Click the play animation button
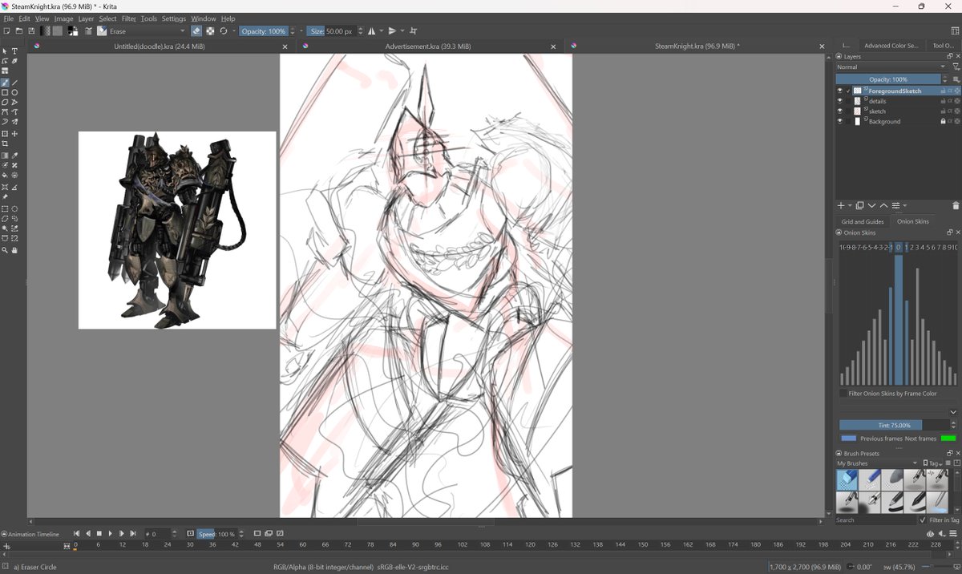962x574 pixels. [111, 534]
